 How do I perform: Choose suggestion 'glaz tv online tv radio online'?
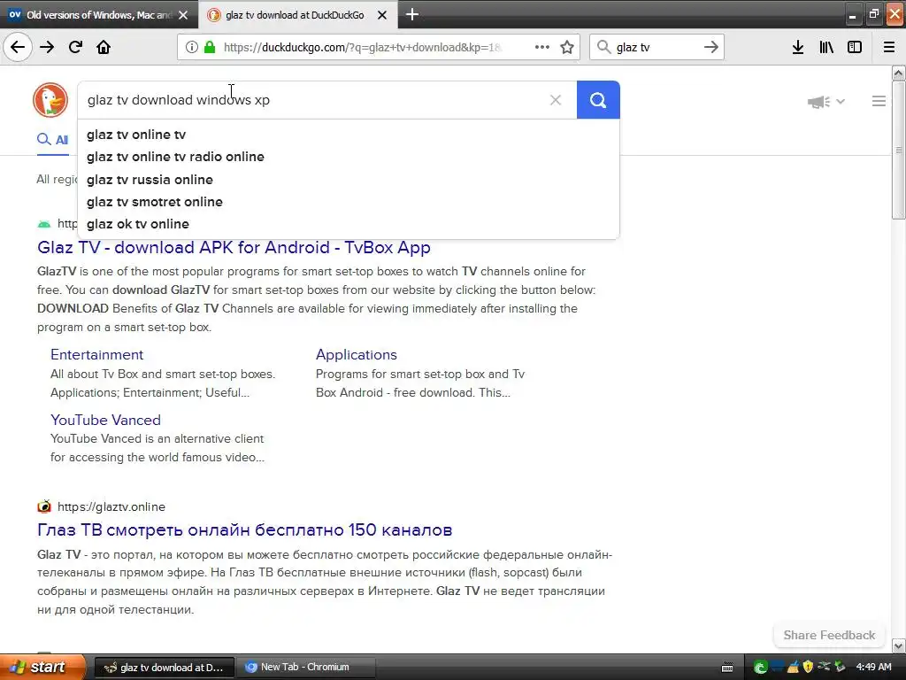point(349,157)
